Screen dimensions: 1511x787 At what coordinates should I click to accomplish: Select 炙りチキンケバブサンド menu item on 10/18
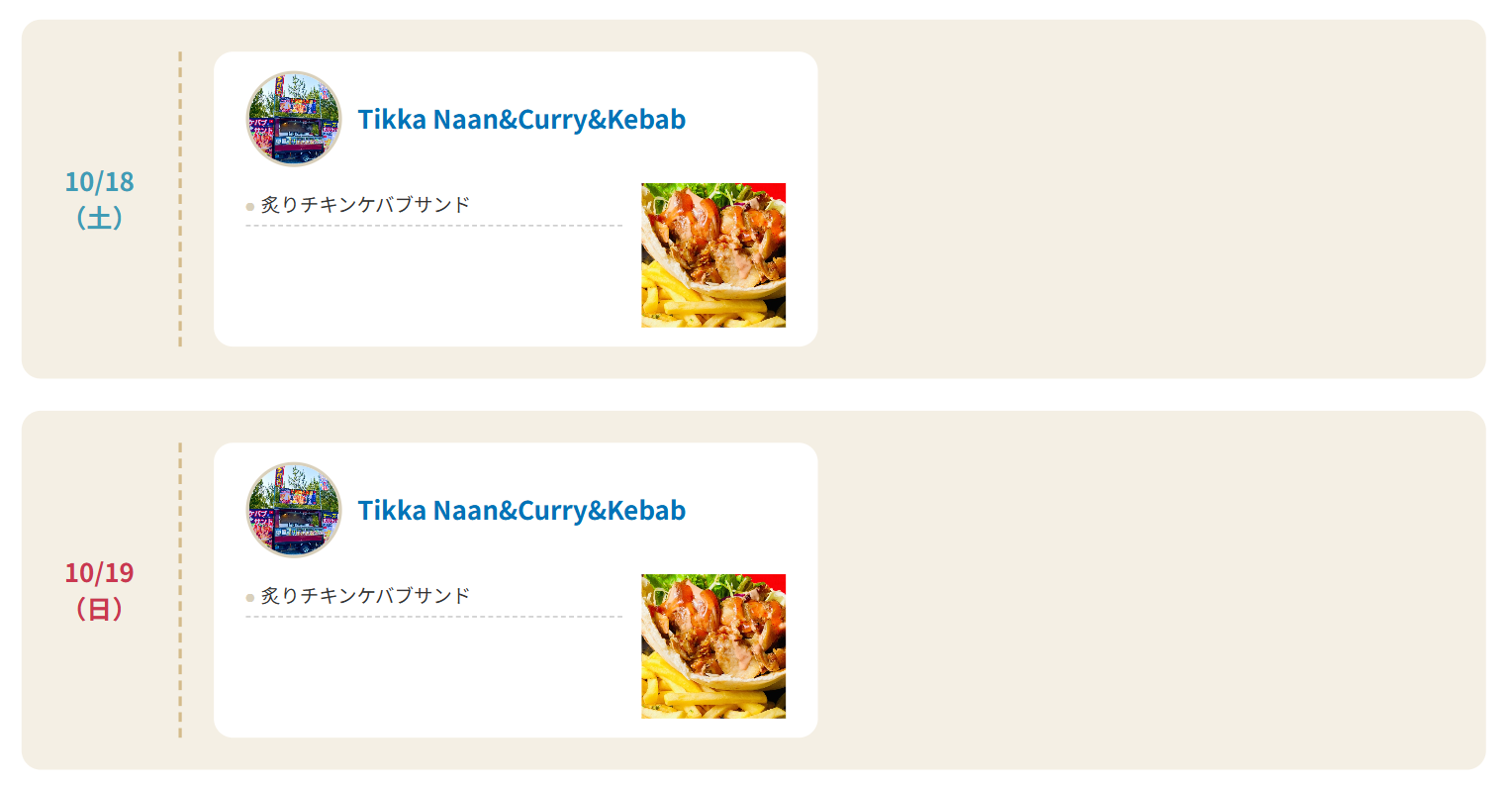pyautogui.click(x=365, y=205)
